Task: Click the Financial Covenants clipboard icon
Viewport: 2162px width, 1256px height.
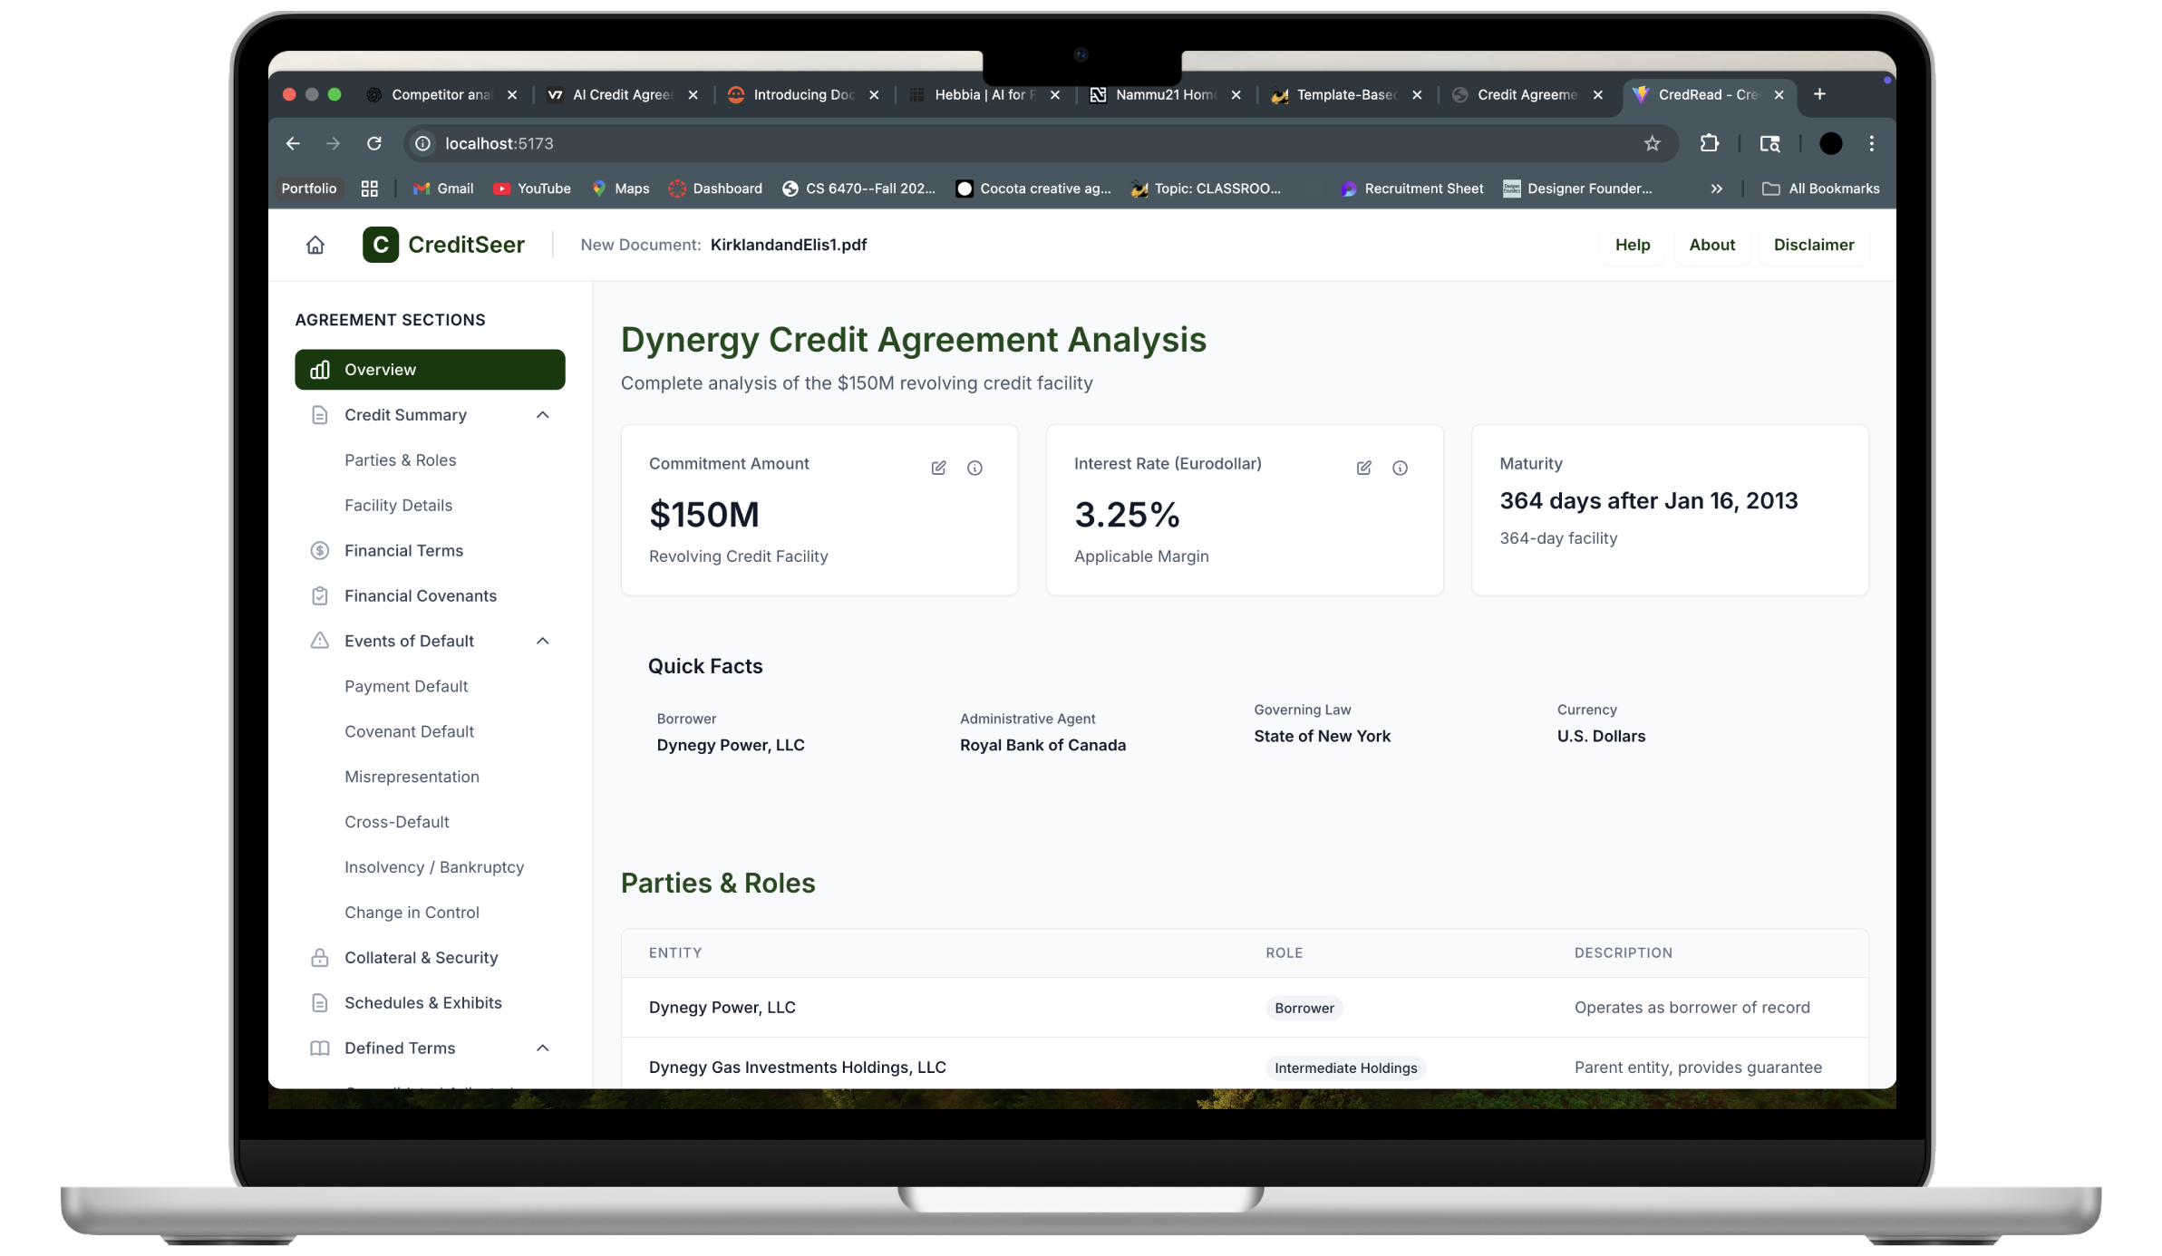Action: coord(320,595)
